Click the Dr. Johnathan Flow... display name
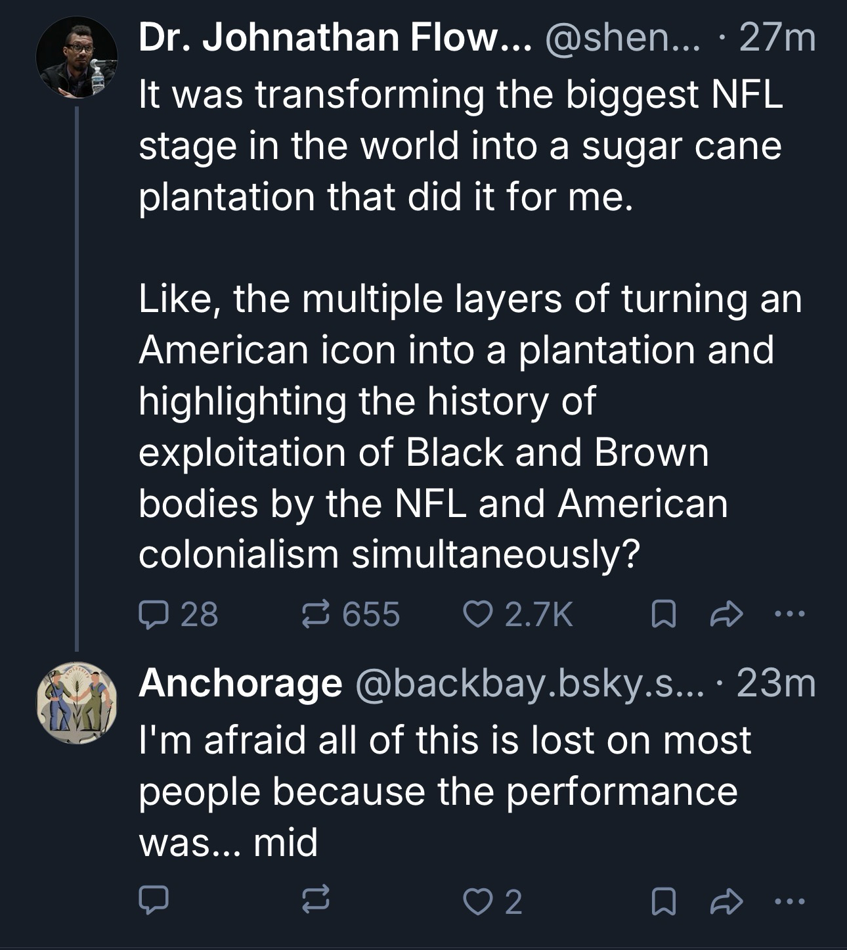Image resolution: width=847 pixels, height=950 pixels. (x=335, y=38)
